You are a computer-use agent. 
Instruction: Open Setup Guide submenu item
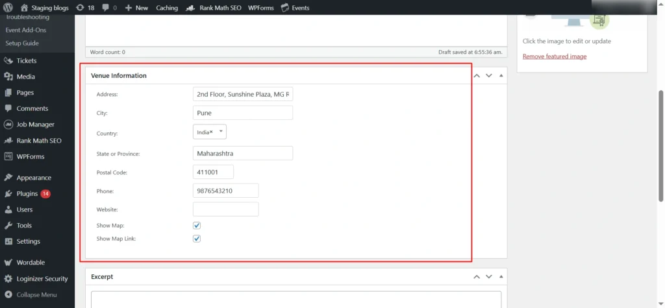[x=22, y=43]
